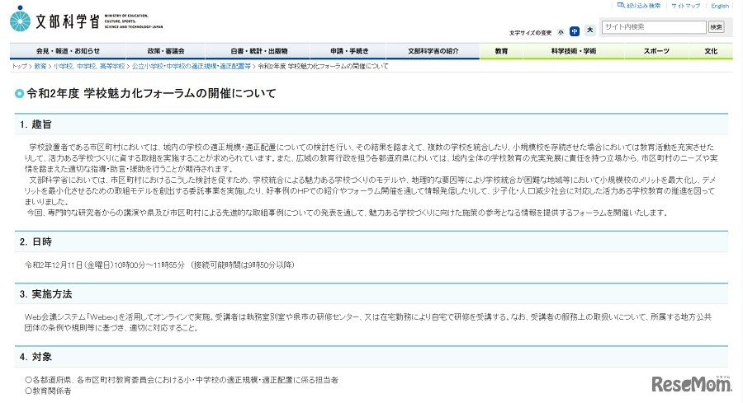Open 小学校、中学校、高等学校 breadcrumb link
This screenshot has height=403, width=743.
(89, 66)
